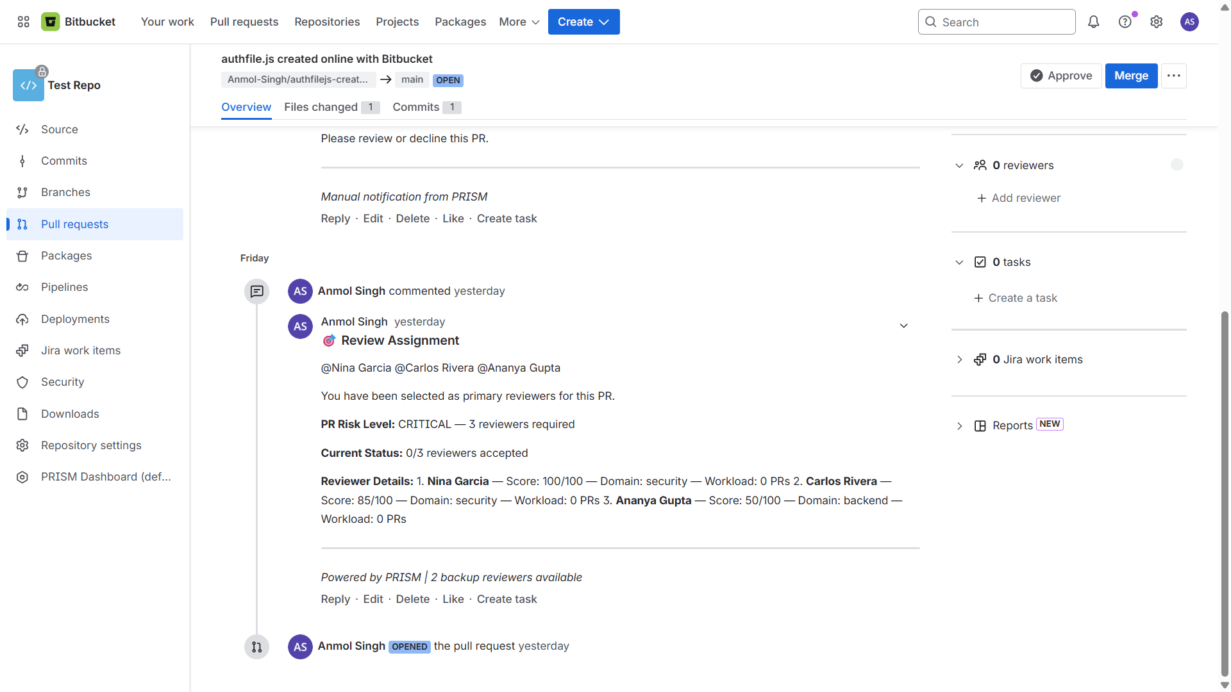Open the More menu in top navigation
Image resolution: width=1231 pixels, height=692 pixels.
click(x=519, y=22)
